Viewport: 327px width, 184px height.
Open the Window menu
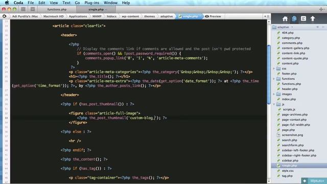tap(110, 3)
